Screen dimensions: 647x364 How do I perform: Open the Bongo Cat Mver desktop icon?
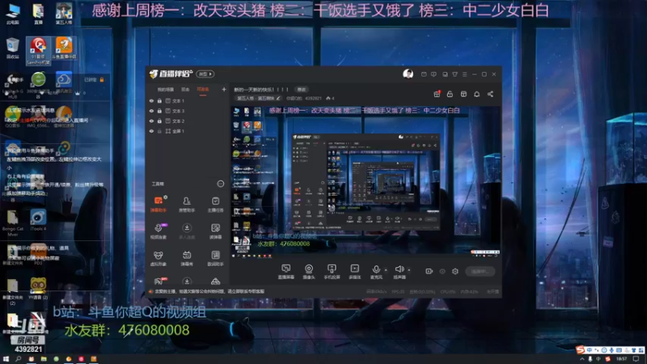pos(12,223)
